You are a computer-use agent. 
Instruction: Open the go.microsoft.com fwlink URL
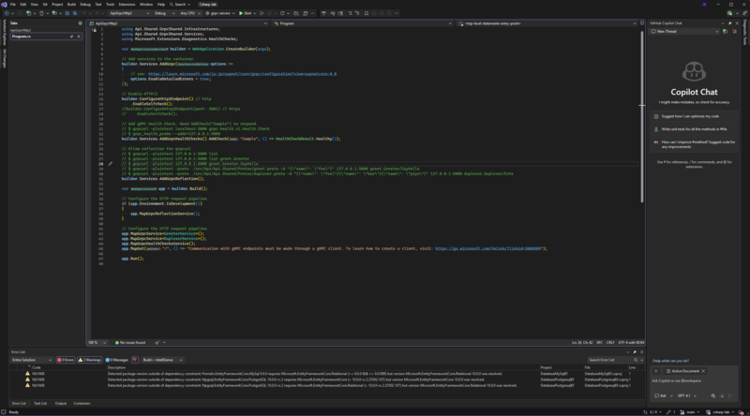[488, 248]
